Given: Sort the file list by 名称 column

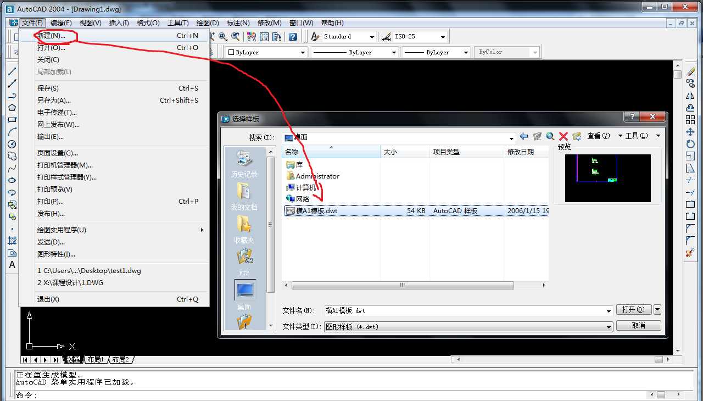Looking at the screenshot, I should [x=331, y=152].
